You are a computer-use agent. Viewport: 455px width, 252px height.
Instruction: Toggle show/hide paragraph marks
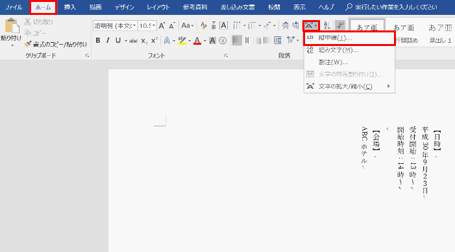coord(340,25)
